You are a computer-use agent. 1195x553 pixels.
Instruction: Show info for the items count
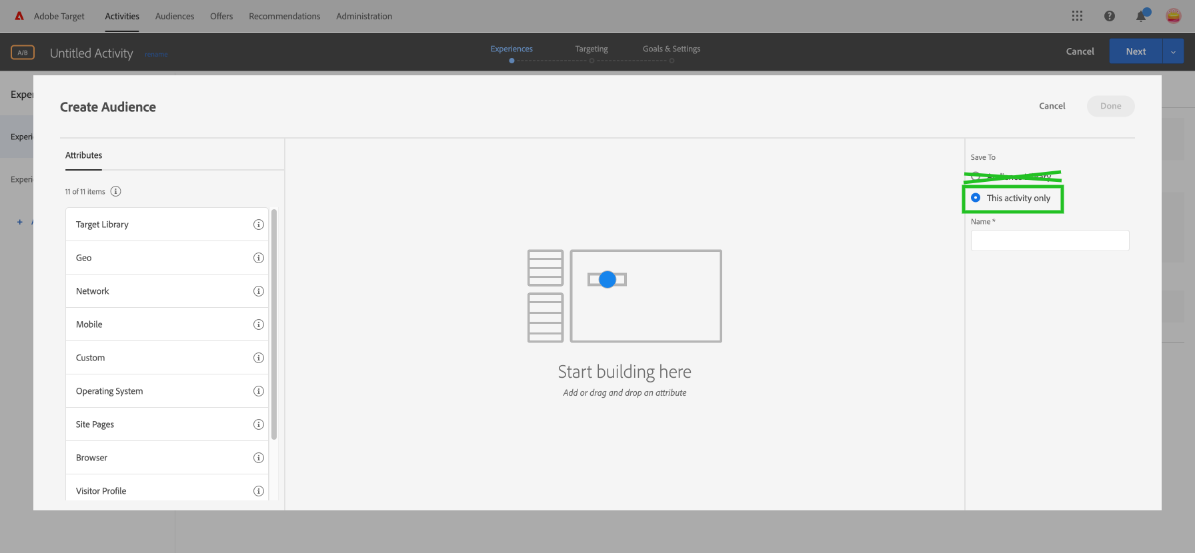(115, 191)
